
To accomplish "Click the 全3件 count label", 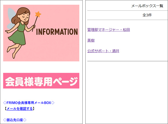I will click(x=147, y=15).
